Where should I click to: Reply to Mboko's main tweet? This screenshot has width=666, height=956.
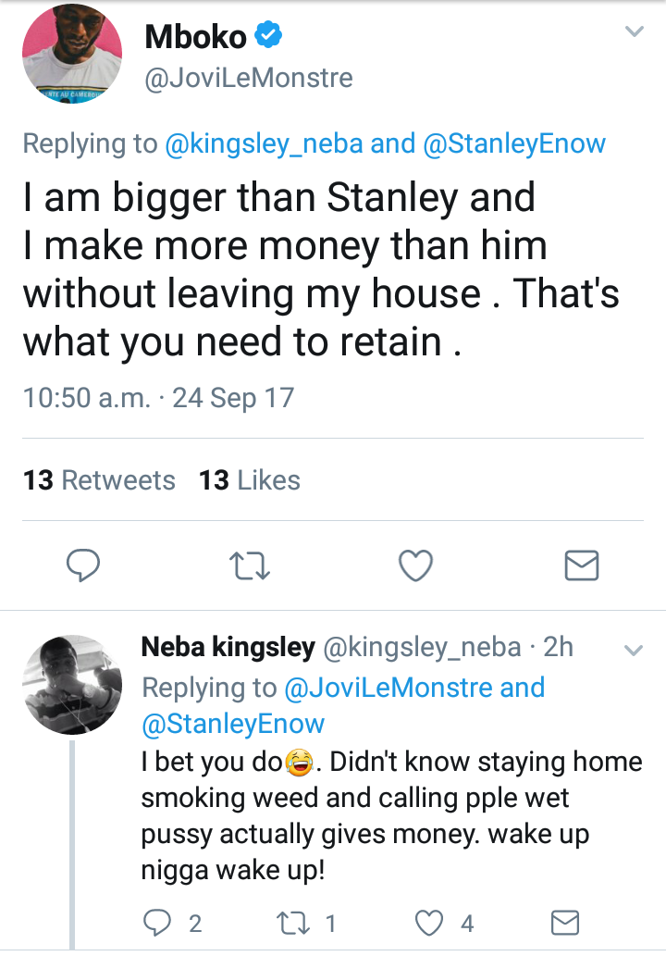pos(83,565)
